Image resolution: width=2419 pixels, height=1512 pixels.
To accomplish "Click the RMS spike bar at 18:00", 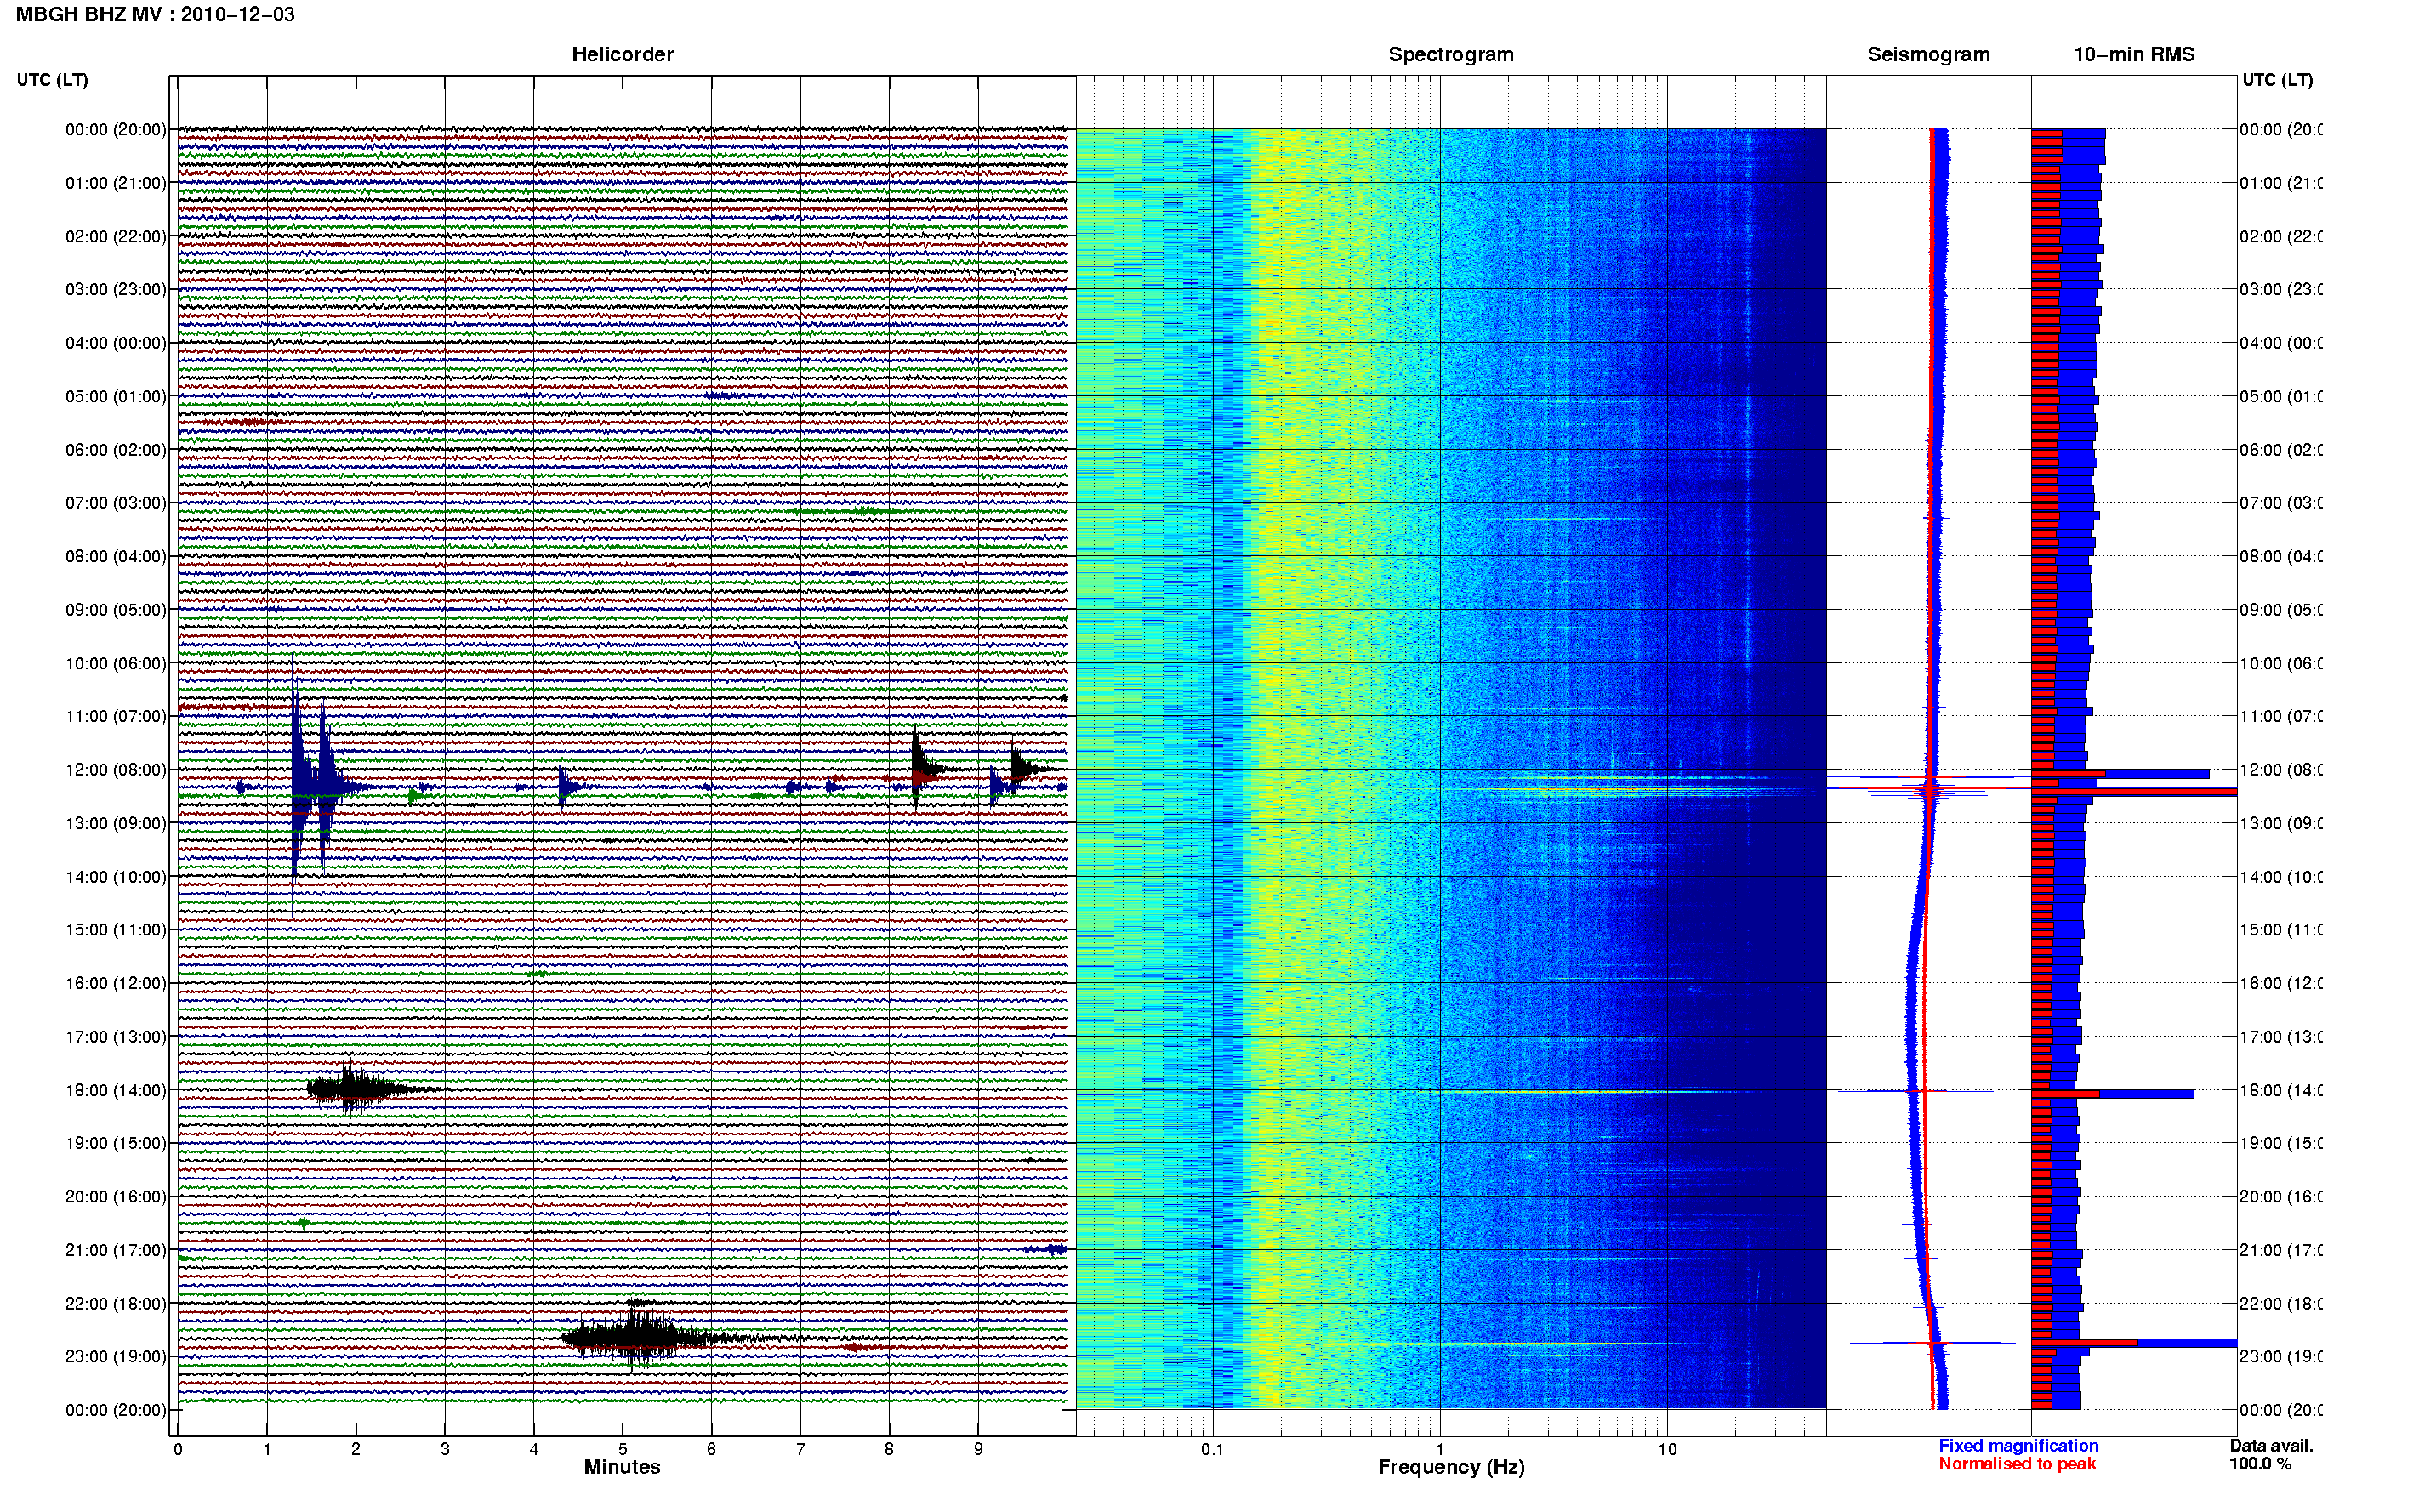I will [x=2112, y=1094].
